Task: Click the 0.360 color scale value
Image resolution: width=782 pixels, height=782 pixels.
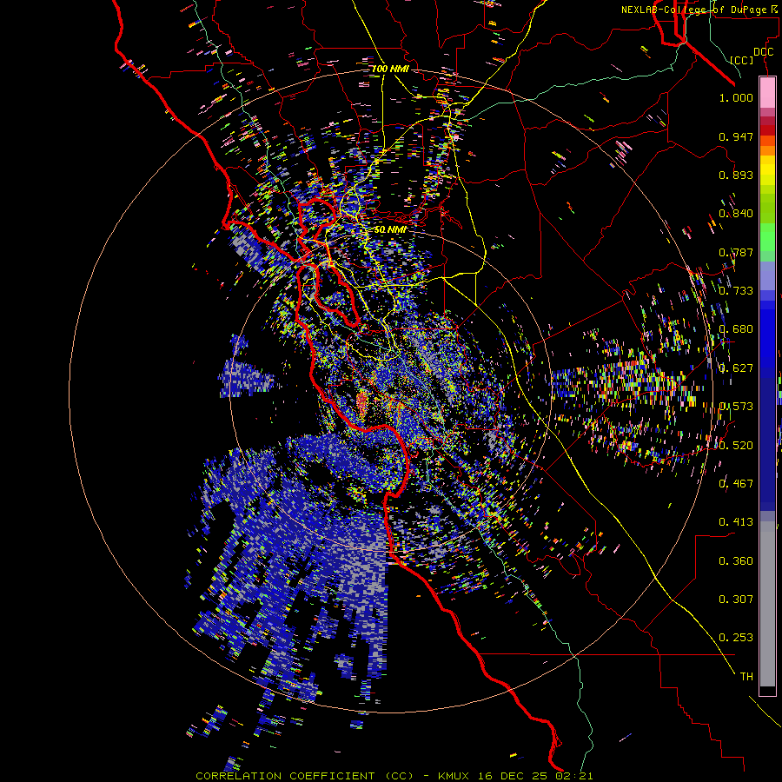Action: [736, 561]
